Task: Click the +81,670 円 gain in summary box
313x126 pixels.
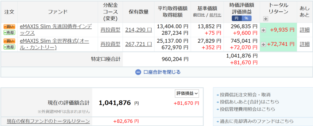Action: (186, 103)
